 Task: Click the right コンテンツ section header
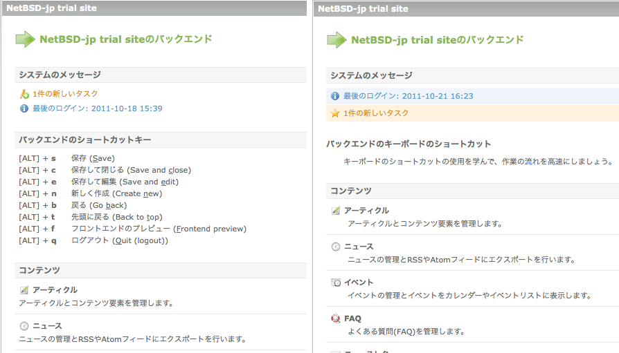point(472,191)
